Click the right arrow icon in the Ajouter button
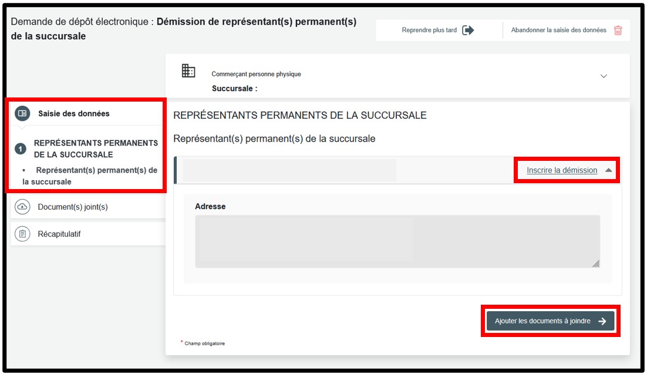 pos(602,321)
